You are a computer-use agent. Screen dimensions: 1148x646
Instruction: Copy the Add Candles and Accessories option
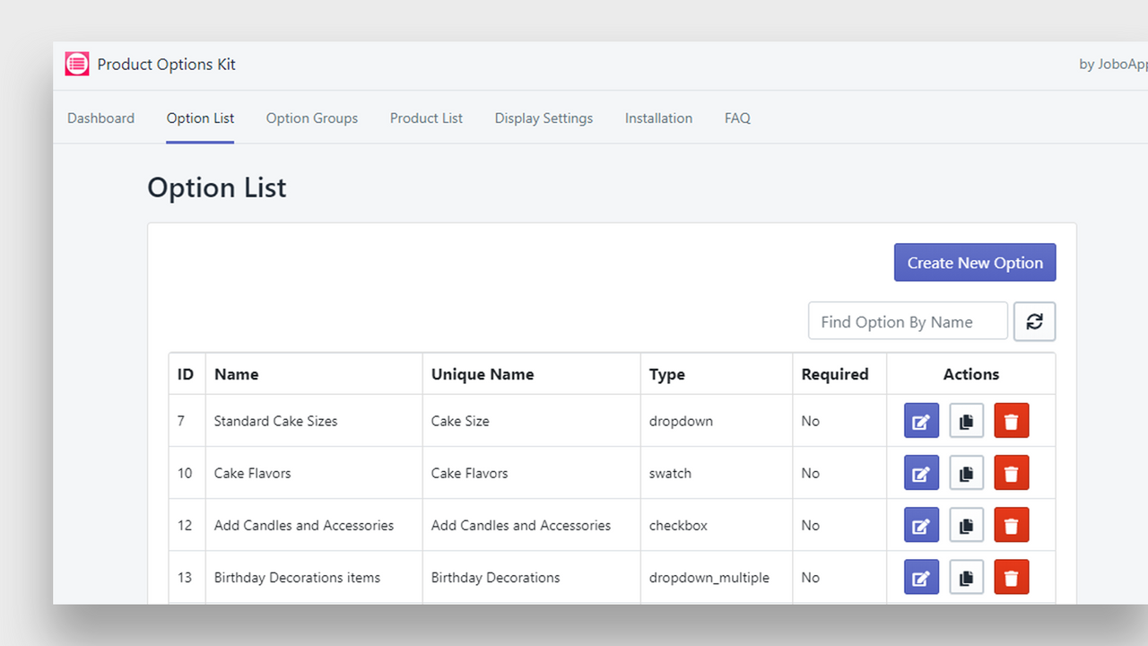pyautogui.click(x=966, y=525)
